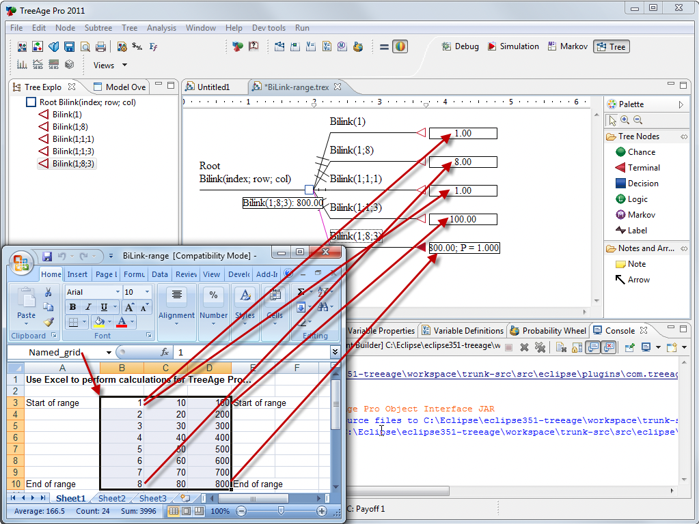Toggle the round colored toolbar button

400,46
